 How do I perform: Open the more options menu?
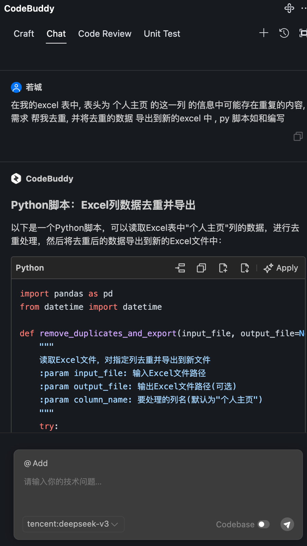point(304,8)
